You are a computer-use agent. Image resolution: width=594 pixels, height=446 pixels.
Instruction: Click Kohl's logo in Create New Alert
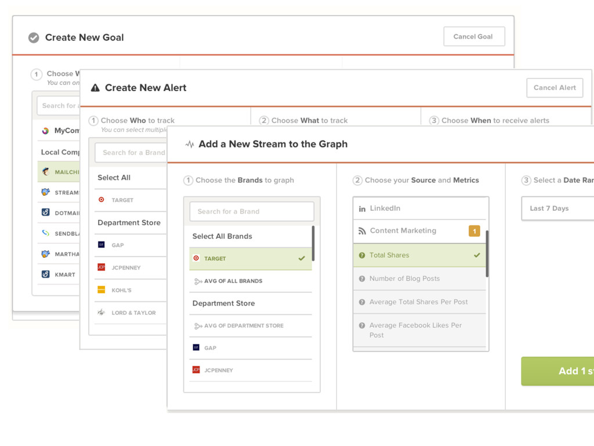101,290
